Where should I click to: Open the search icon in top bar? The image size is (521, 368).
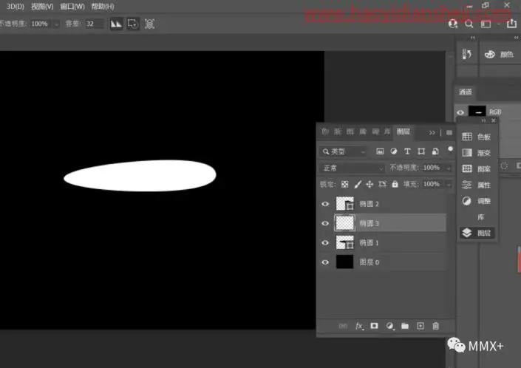pos(469,24)
